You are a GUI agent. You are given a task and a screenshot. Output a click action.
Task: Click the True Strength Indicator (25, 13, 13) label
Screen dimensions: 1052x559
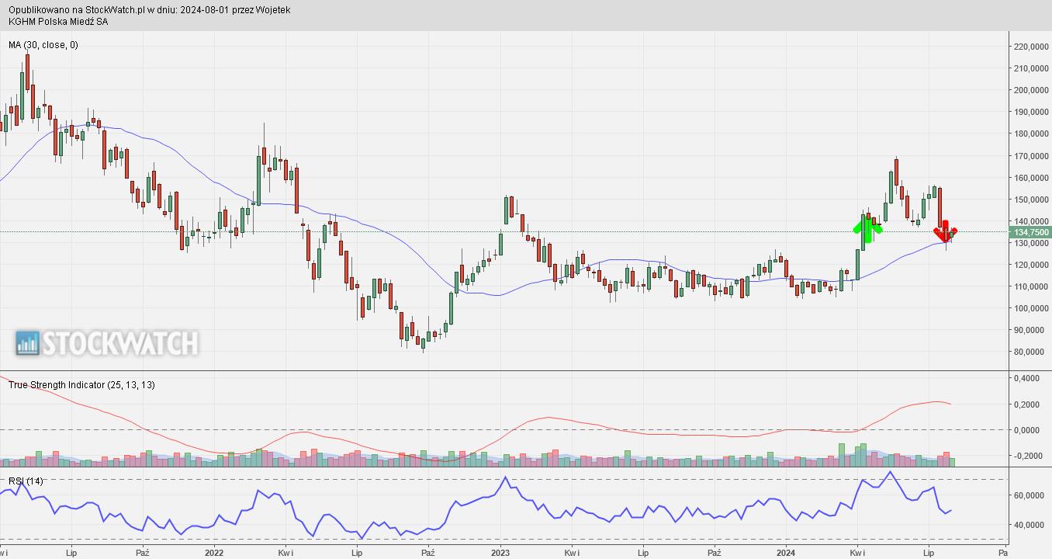[x=81, y=384]
